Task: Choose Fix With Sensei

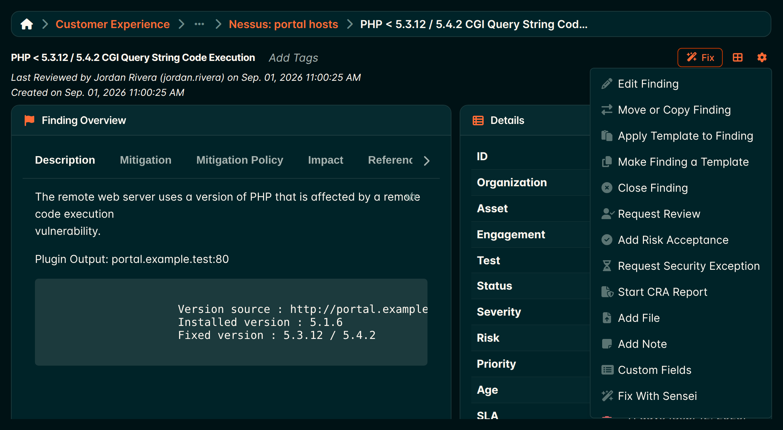Action: click(x=657, y=396)
